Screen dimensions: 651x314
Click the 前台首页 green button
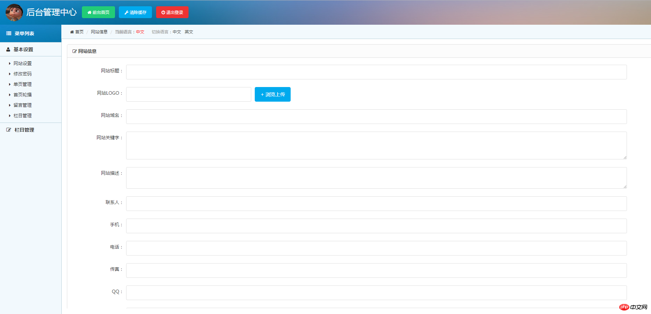[x=98, y=12]
